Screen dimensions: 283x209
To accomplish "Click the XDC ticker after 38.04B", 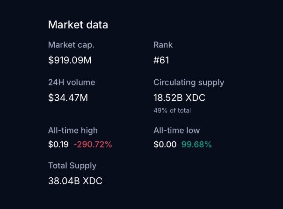I will 92,181.
